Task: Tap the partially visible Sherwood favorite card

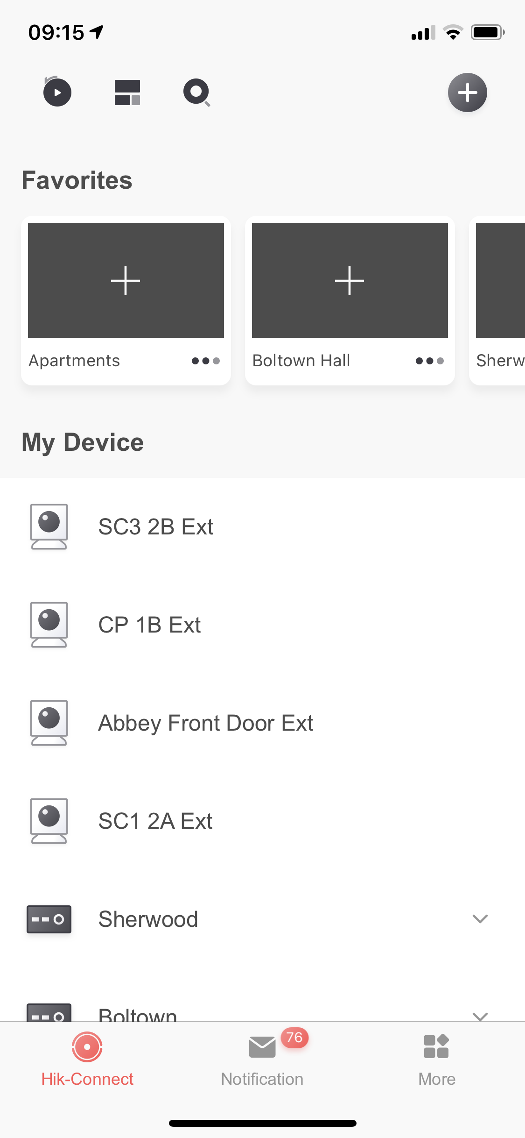Action: 500,299
